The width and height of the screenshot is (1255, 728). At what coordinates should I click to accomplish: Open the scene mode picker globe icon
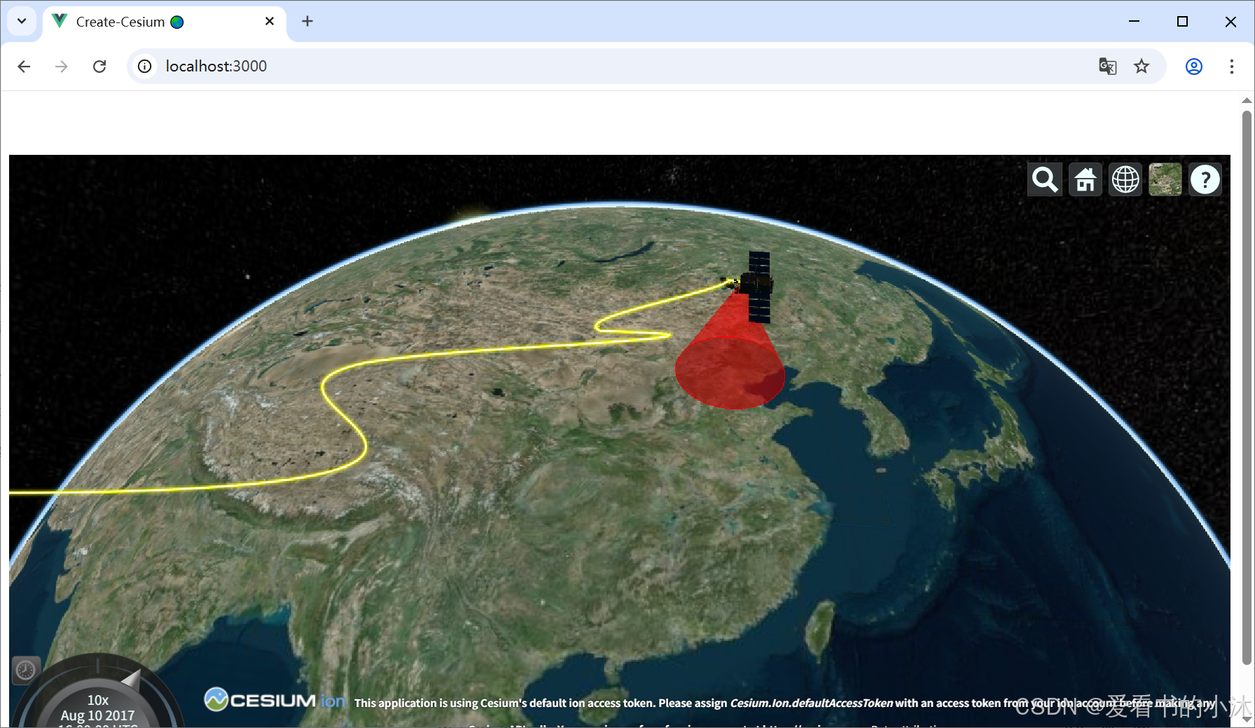pyautogui.click(x=1125, y=179)
